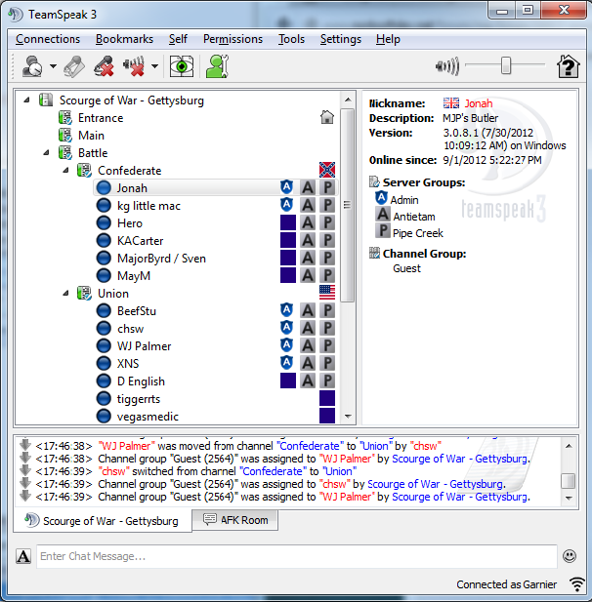Click the Union US flag icon

coord(327,293)
